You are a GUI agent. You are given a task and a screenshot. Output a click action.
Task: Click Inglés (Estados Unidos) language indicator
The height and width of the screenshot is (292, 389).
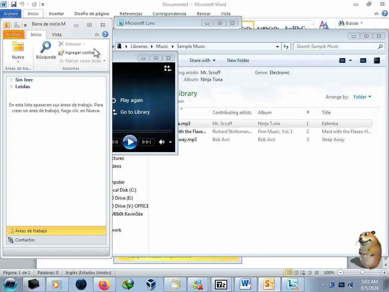pyautogui.click(x=88, y=273)
